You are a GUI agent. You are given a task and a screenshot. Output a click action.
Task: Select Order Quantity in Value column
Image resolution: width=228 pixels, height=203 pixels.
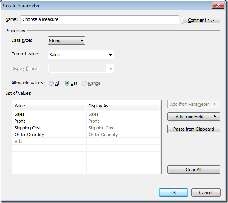[x=49, y=135]
